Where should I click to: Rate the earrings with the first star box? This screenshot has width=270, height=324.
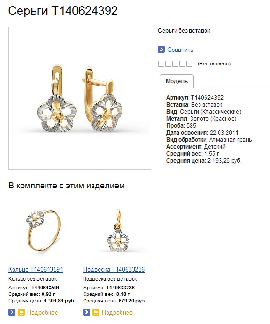tap(161, 64)
